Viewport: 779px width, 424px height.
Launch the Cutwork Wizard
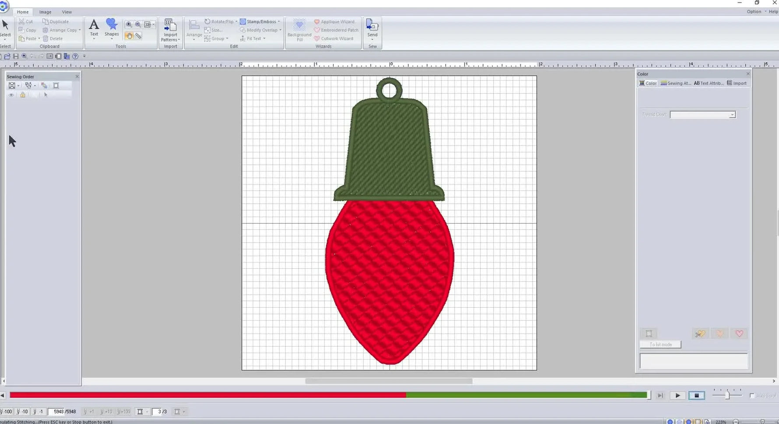(x=333, y=38)
